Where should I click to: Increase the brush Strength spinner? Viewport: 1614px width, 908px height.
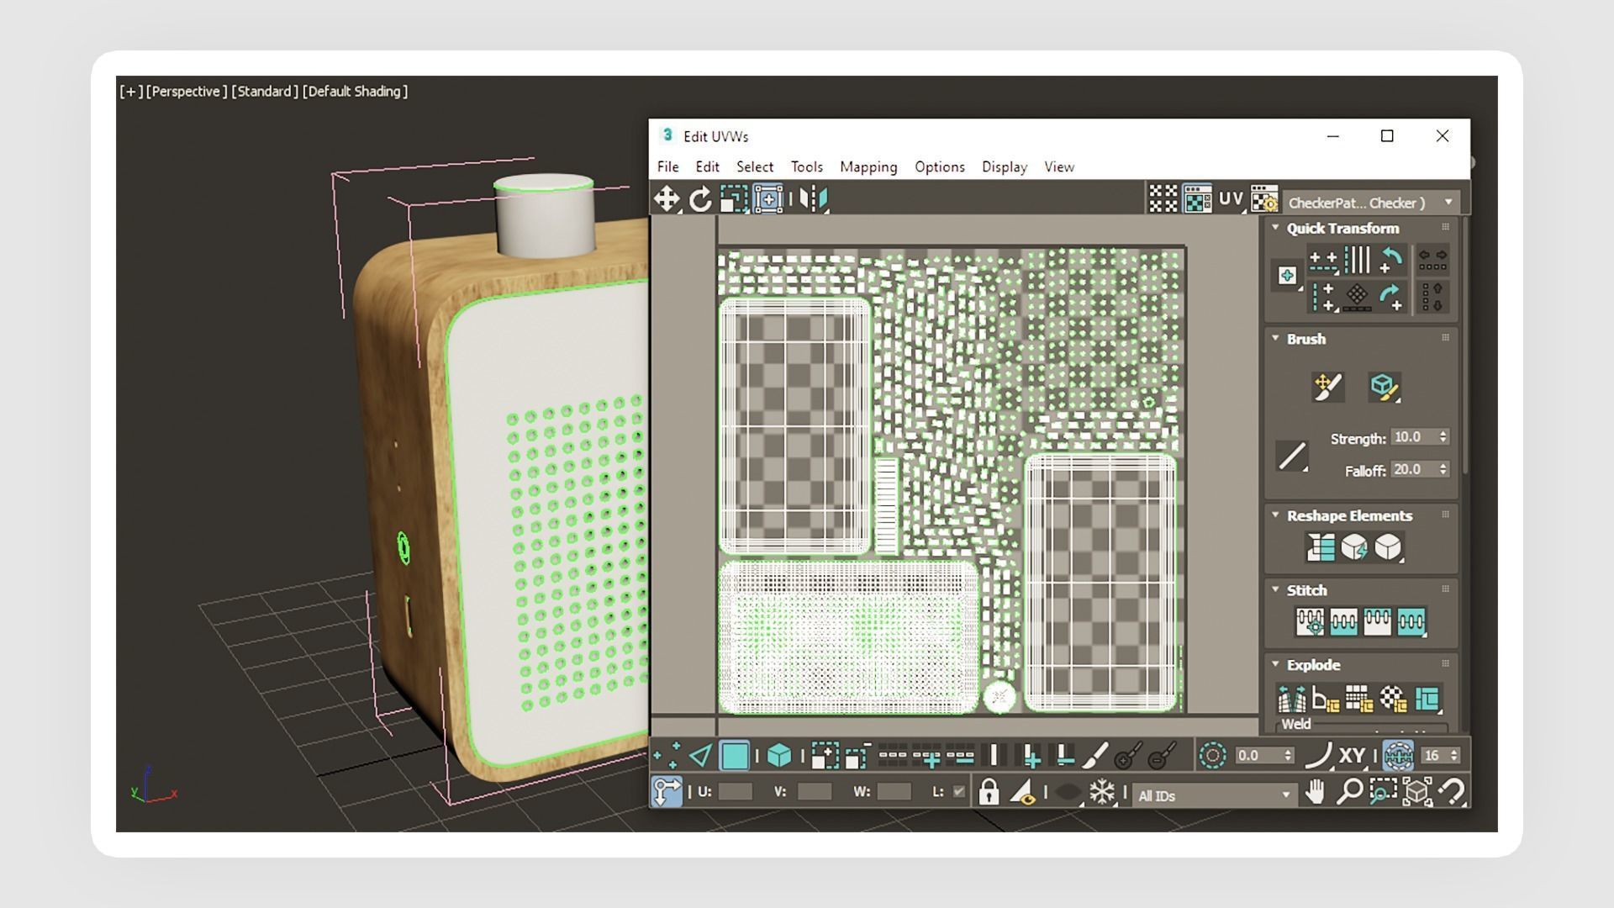click(1443, 433)
